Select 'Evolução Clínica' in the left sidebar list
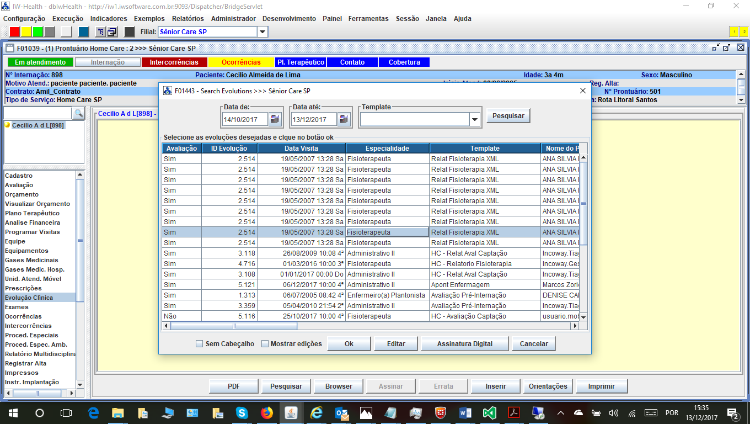The width and height of the screenshot is (750, 424). (29, 298)
